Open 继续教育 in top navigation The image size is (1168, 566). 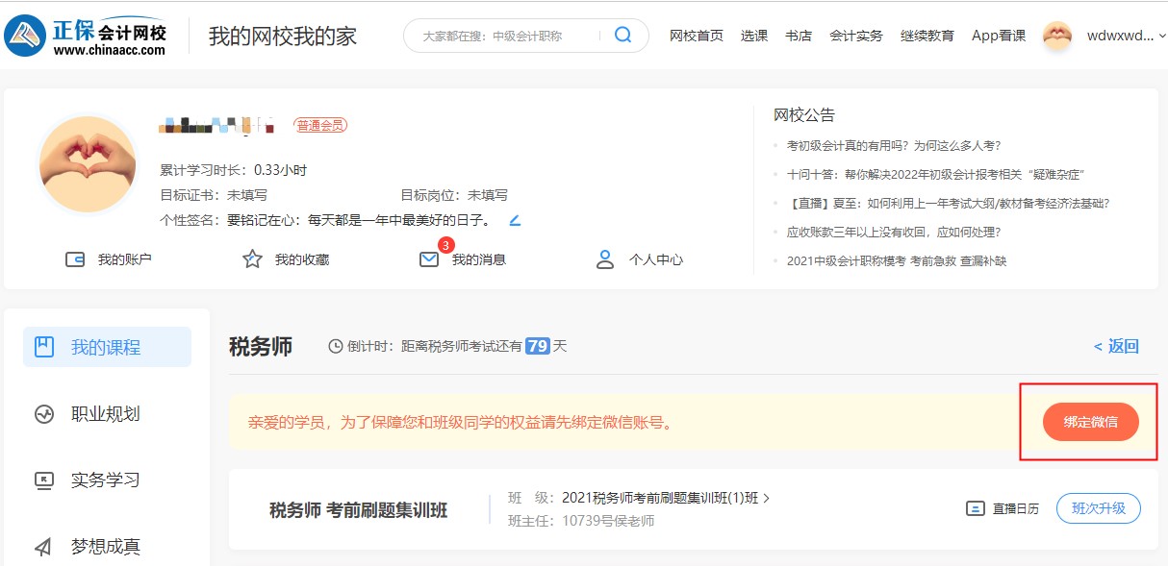click(x=927, y=36)
